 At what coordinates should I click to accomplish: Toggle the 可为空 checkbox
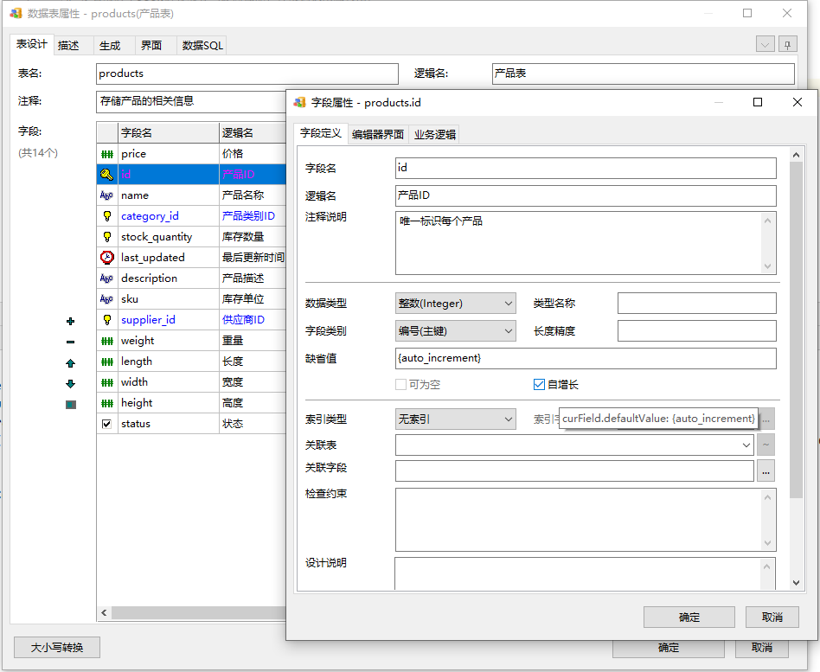click(x=400, y=385)
